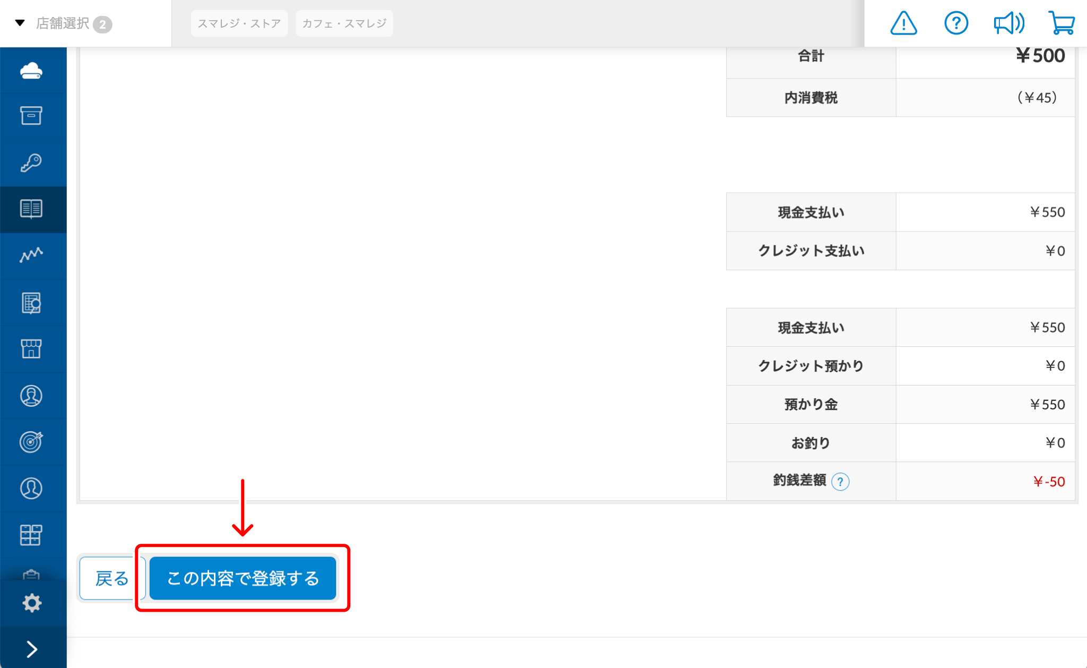The image size is (1087, 668).
Task: Click この内容で登録する register button
Action: (243, 578)
